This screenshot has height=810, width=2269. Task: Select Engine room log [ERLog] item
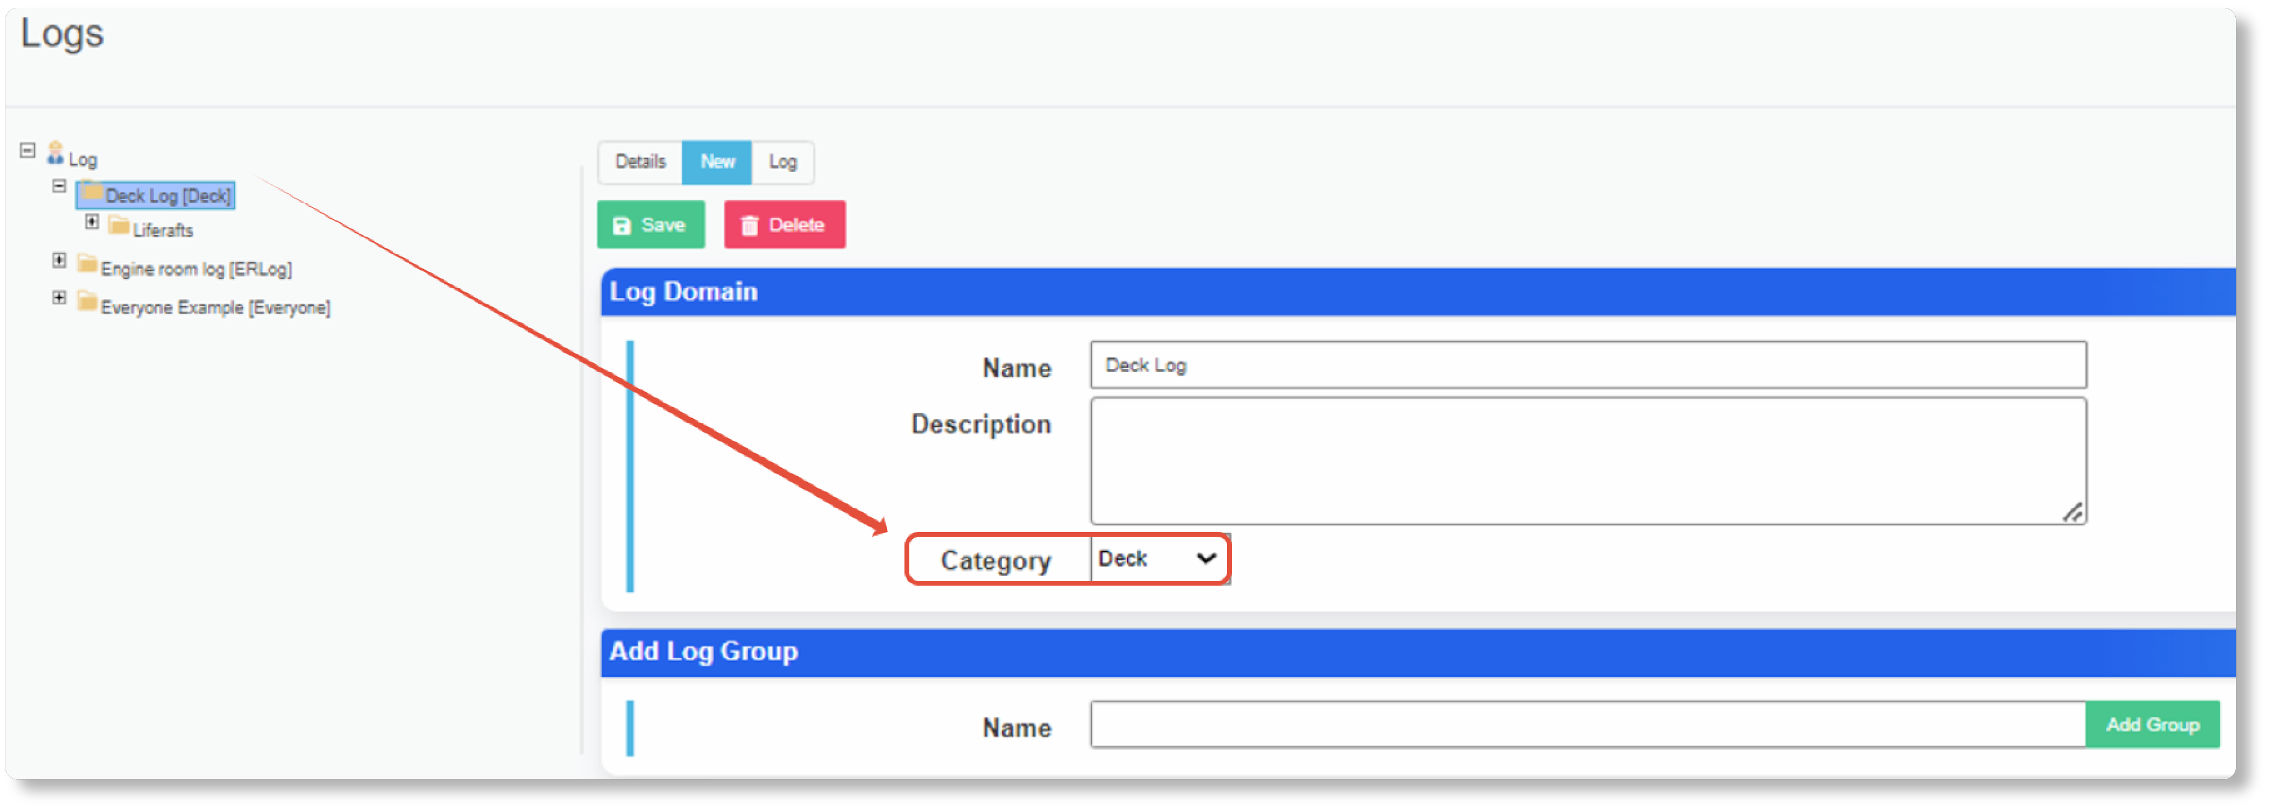(x=197, y=270)
